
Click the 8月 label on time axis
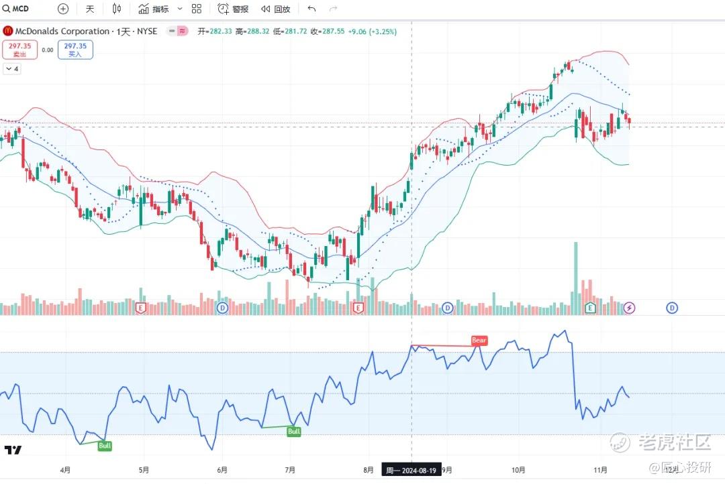(x=369, y=470)
